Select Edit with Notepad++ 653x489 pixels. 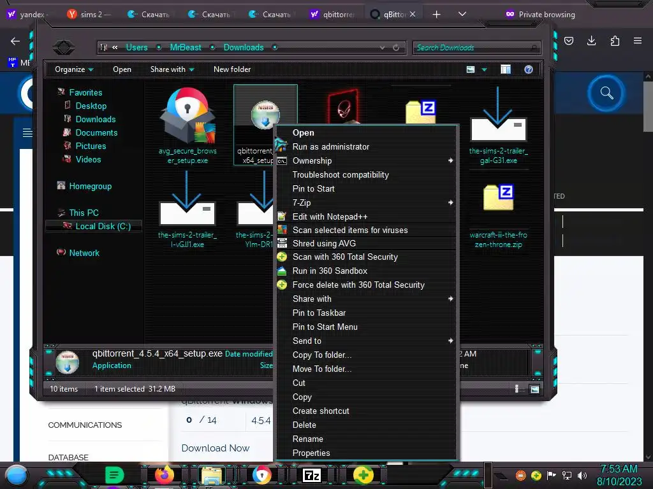(x=367, y=216)
